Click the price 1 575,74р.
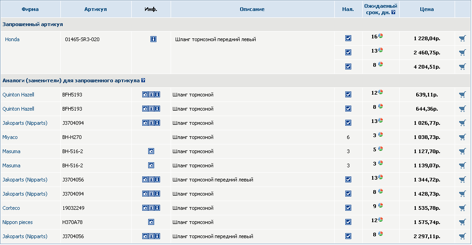Viewport: 472px width, 245px height. coord(427,222)
